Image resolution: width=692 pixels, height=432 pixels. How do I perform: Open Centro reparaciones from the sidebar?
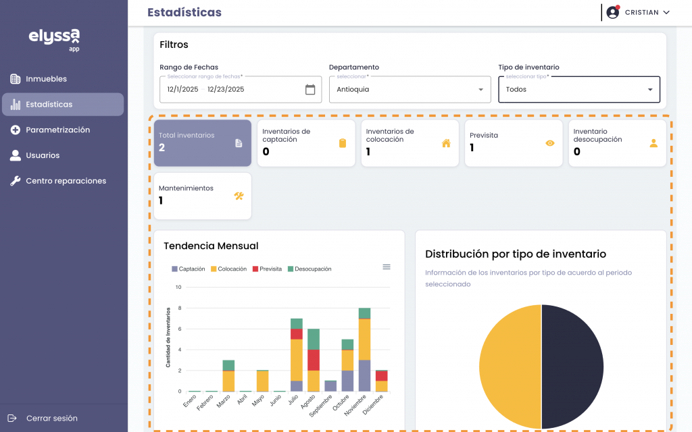point(66,181)
